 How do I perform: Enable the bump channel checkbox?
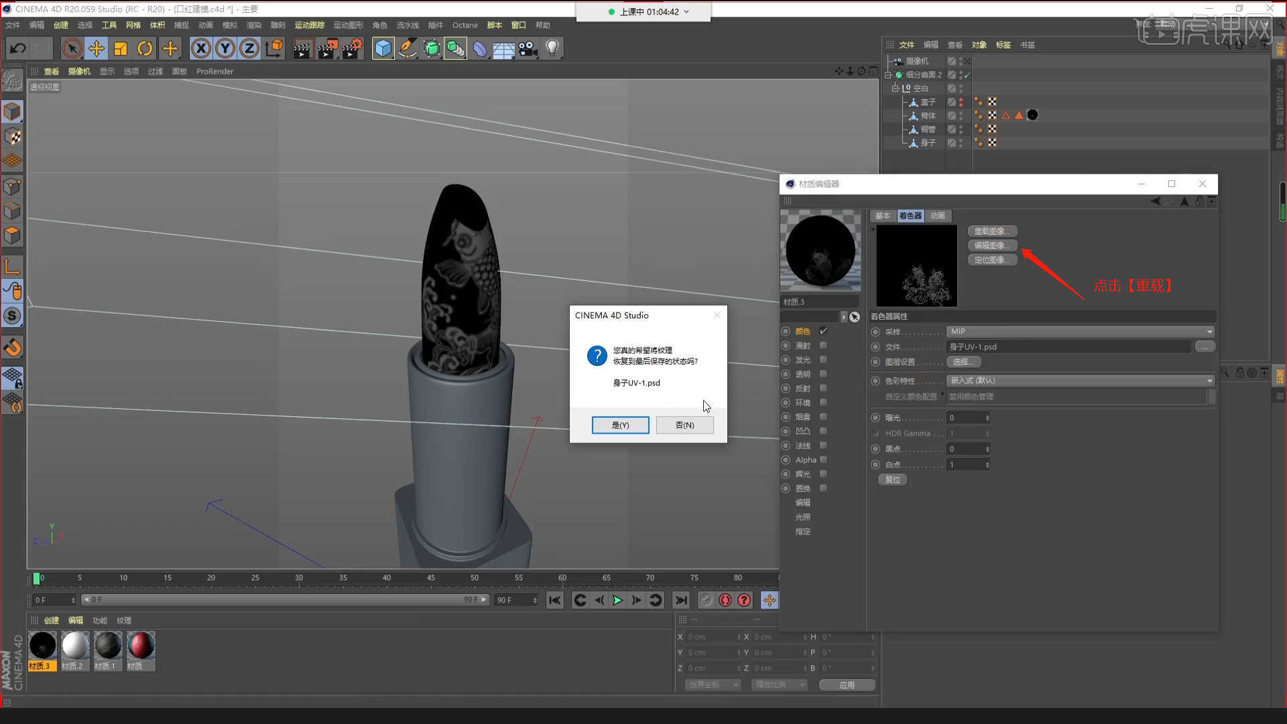[823, 431]
